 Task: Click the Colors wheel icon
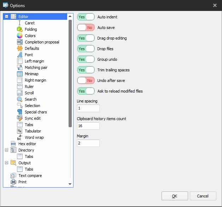coord(20,36)
